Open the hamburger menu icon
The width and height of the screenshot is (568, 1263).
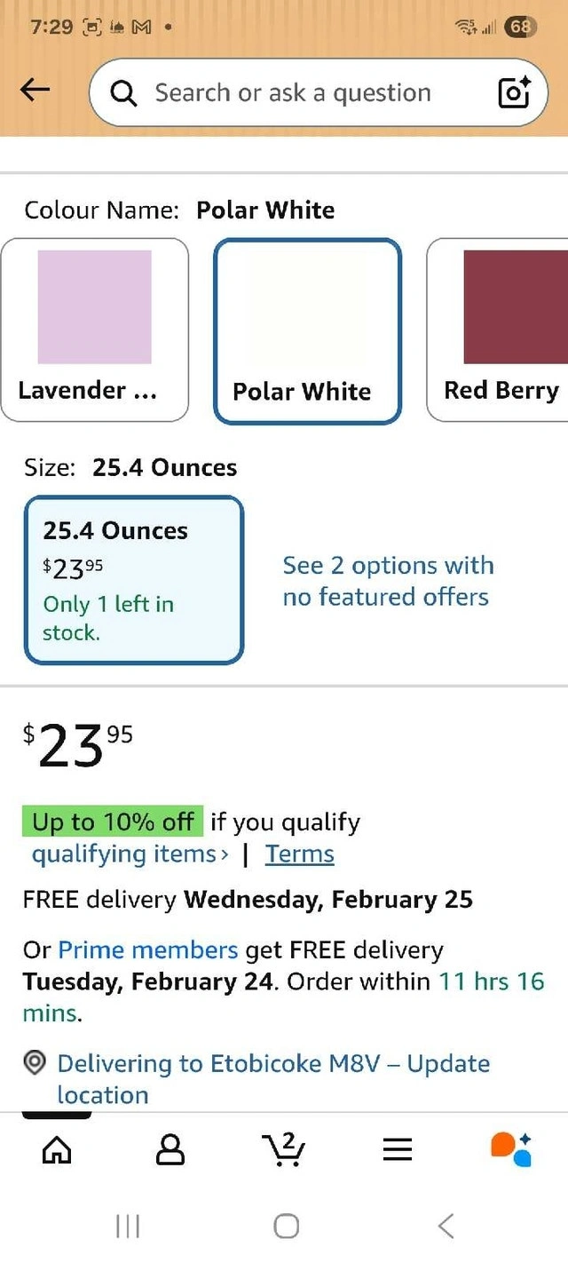pos(398,1150)
